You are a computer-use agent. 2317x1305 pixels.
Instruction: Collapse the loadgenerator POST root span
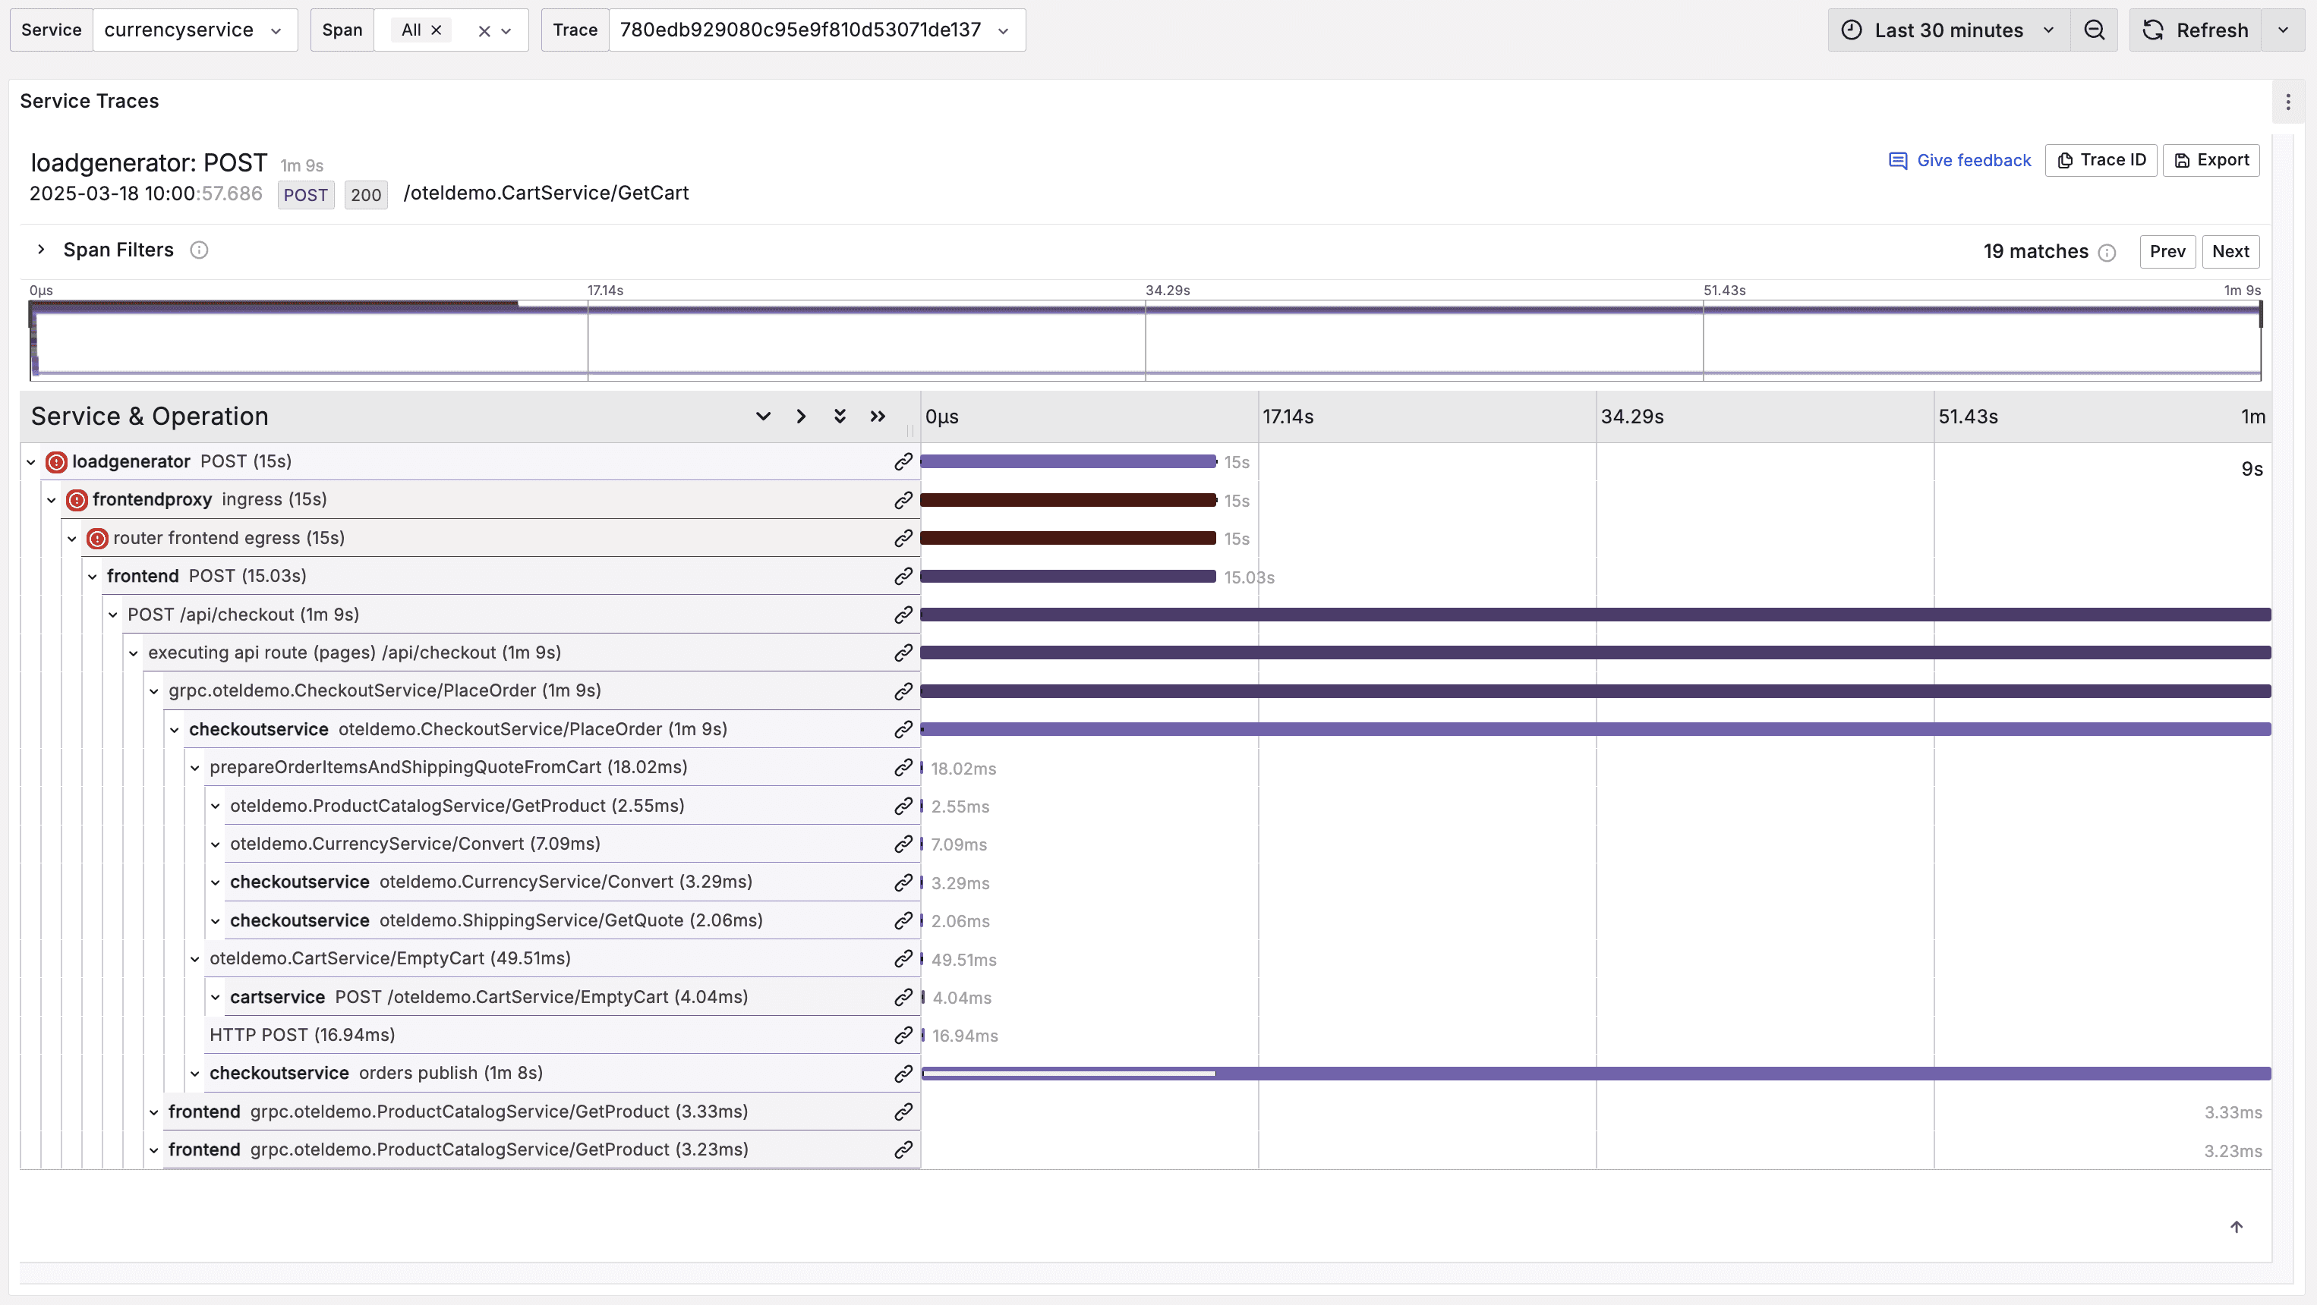(30, 462)
